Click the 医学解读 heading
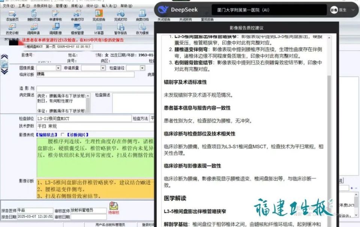The width and height of the screenshot is (360, 227). point(175,198)
